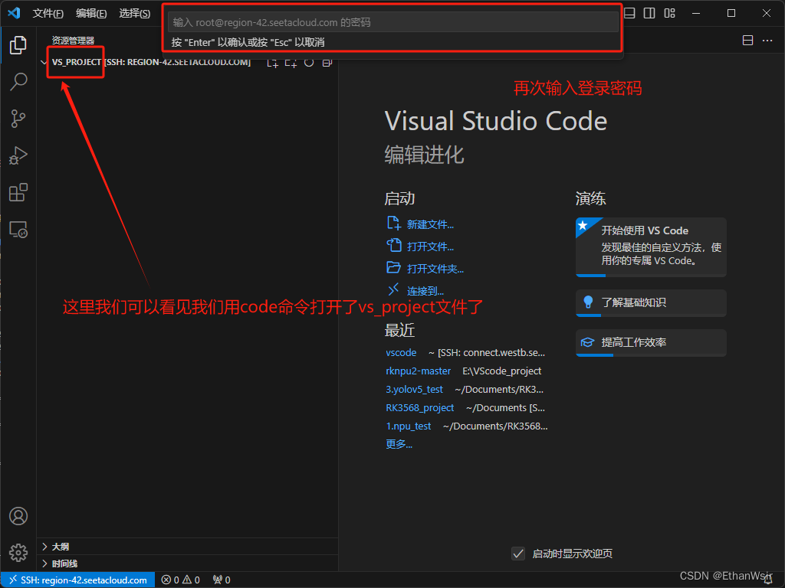Focus the SSH password input field
Screen dimensions: 785x588
393,22
